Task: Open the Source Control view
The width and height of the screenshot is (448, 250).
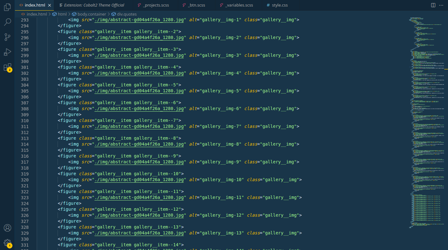Action: click(7, 37)
